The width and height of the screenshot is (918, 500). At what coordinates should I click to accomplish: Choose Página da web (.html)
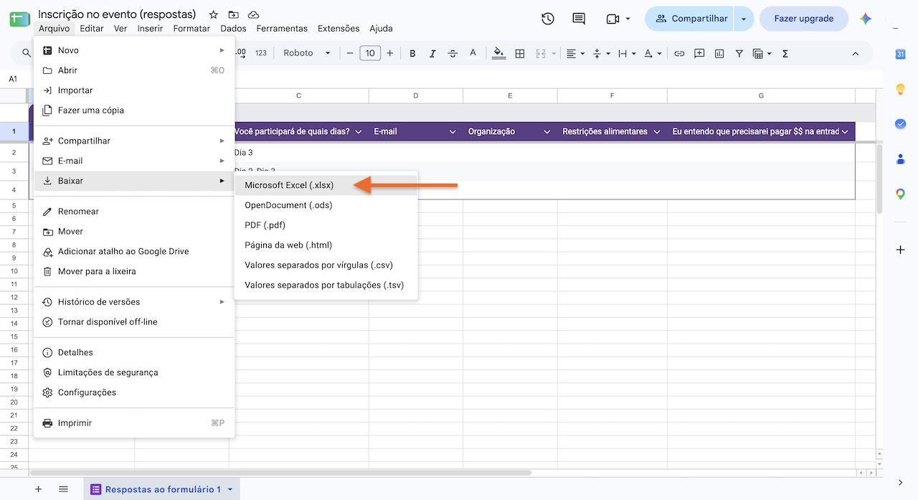pos(326,245)
